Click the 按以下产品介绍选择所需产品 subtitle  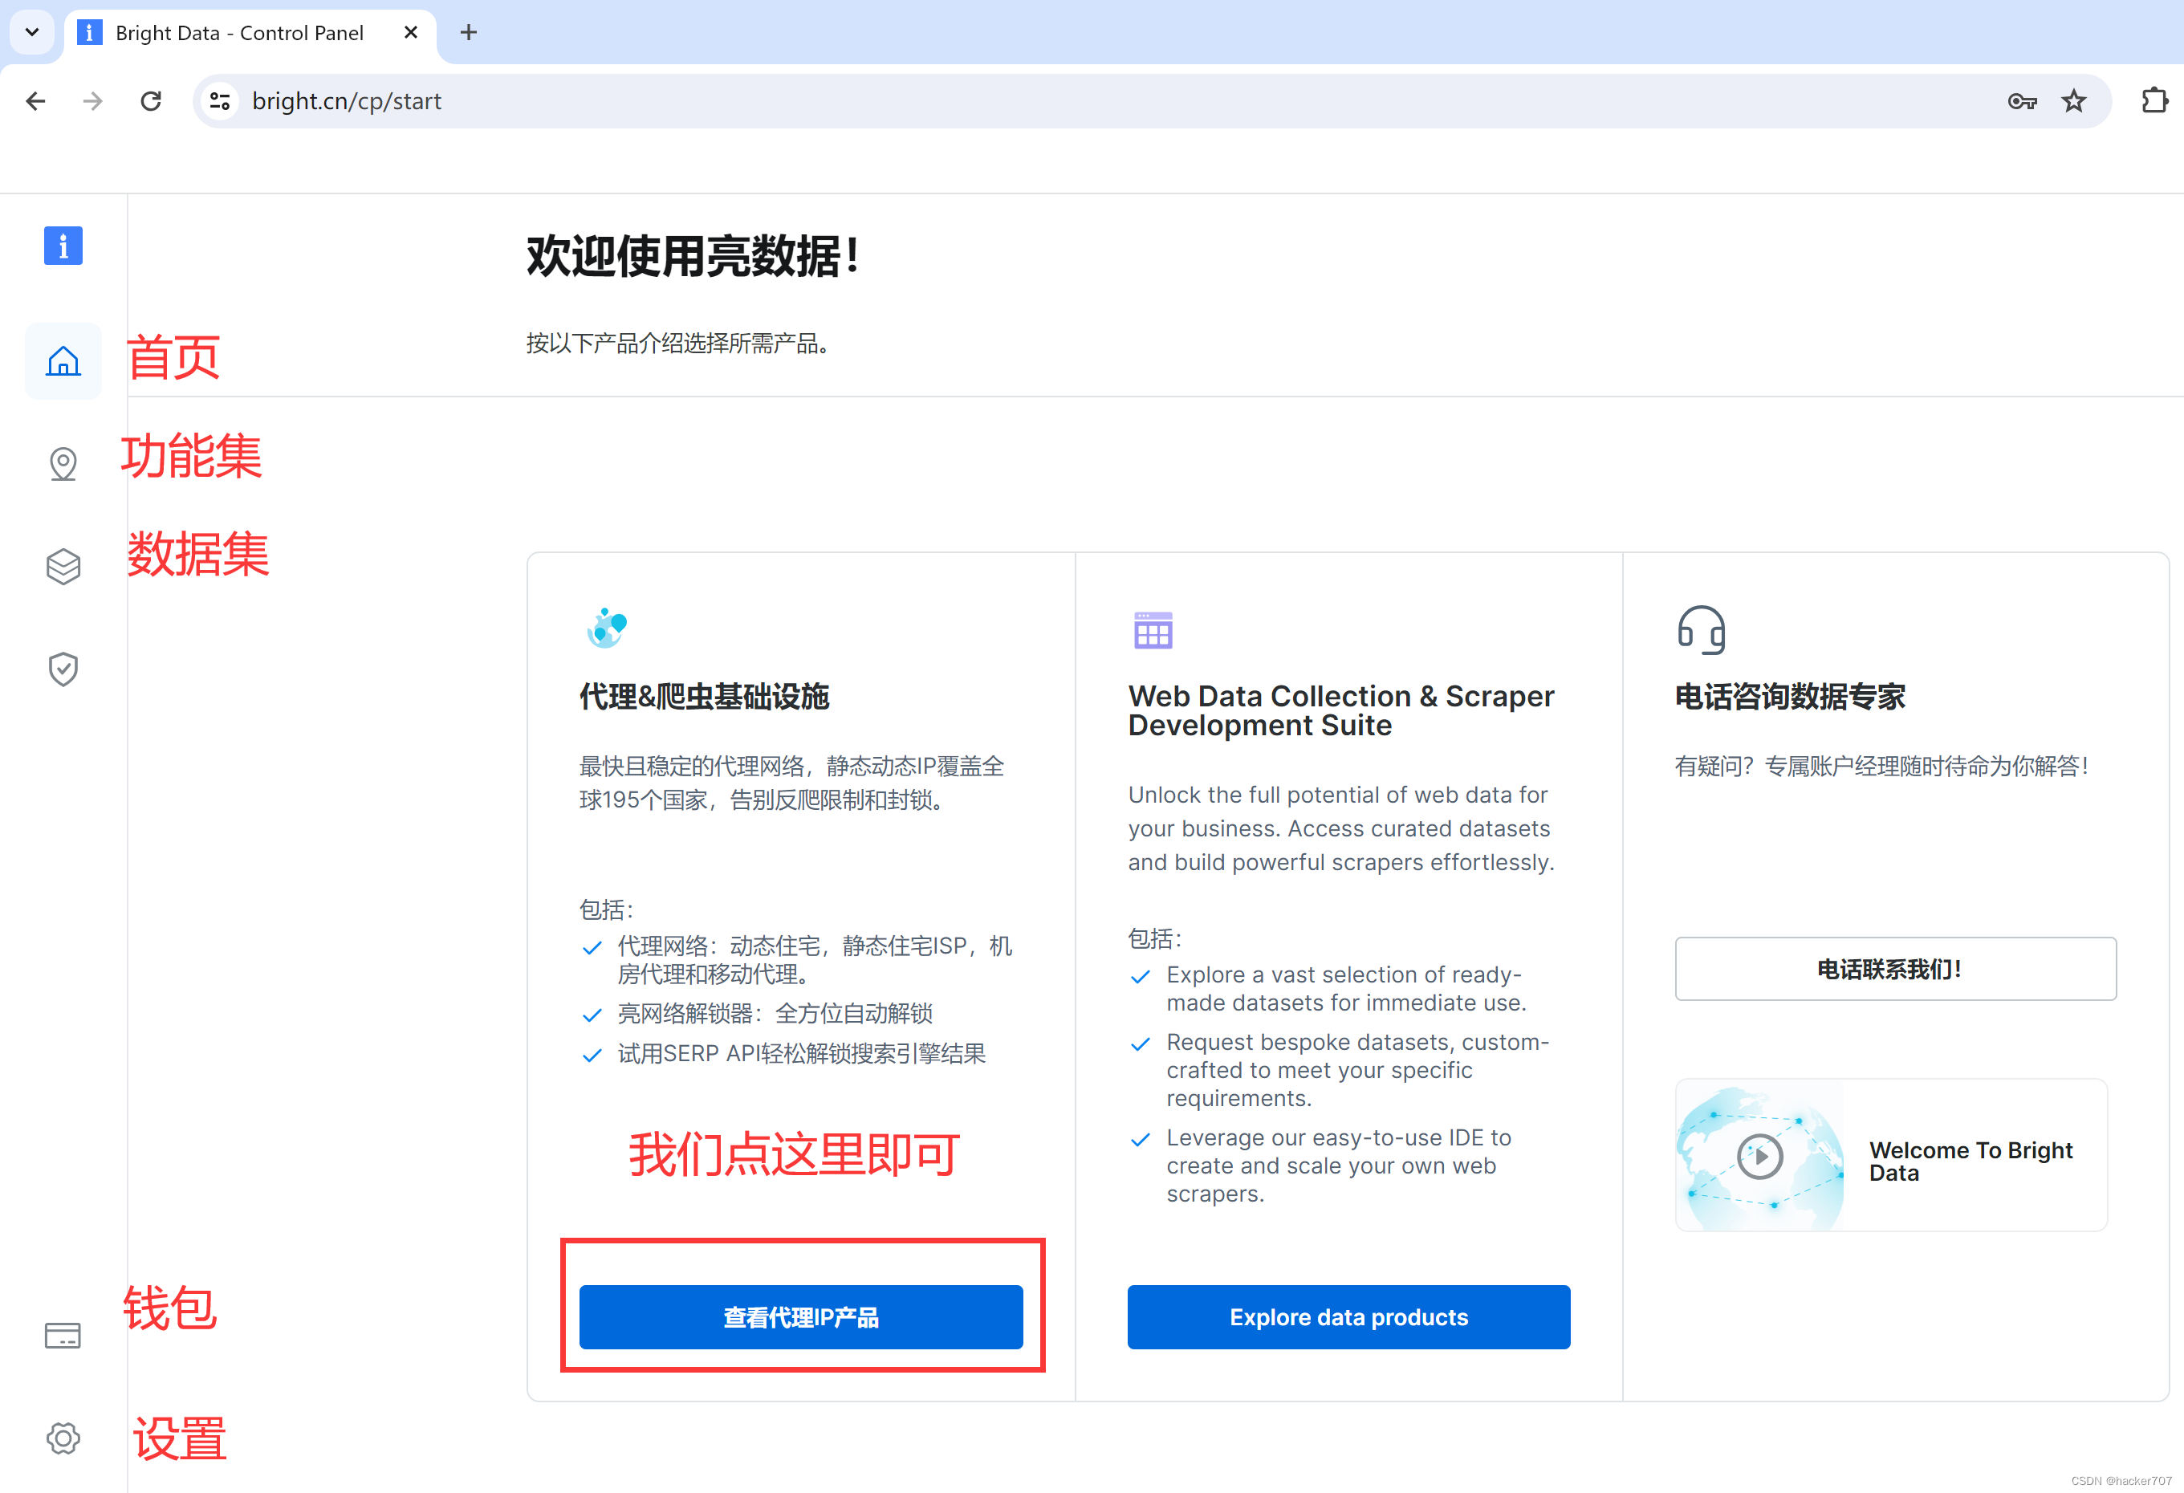[x=677, y=343]
